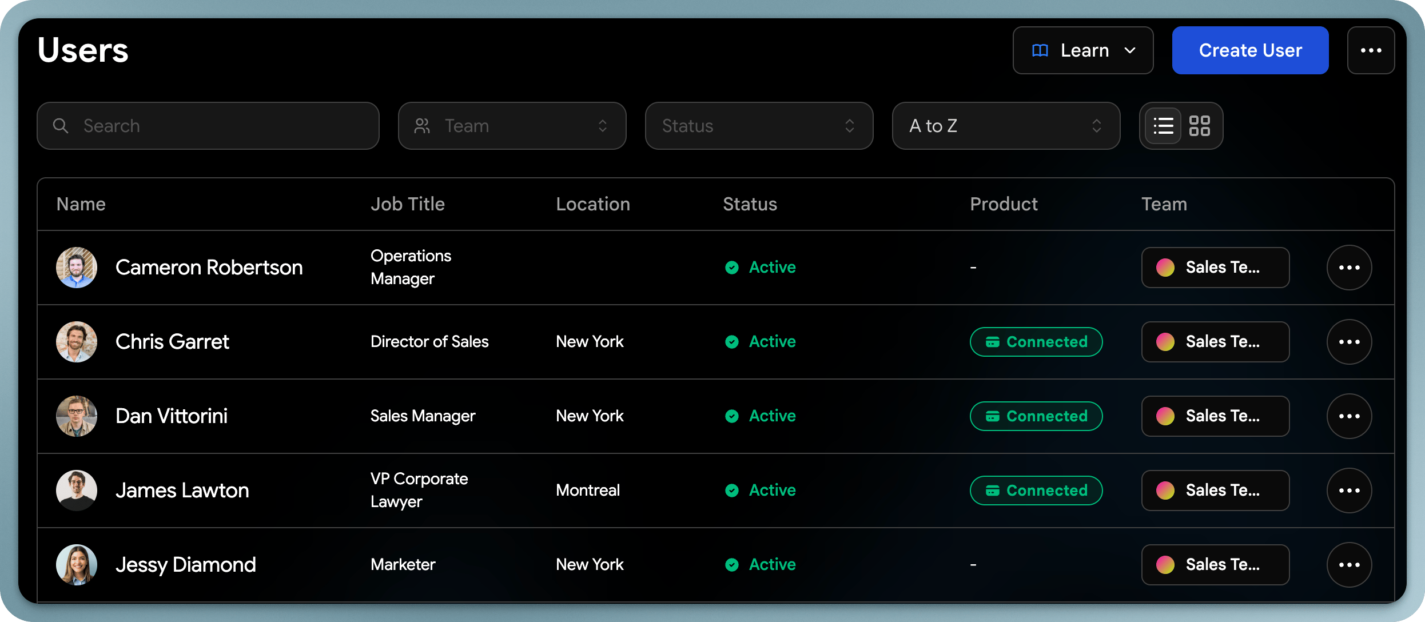Viewport: 1425px width, 622px height.
Task: Open row actions for Dan Vittorini
Action: (x=1349, y=416)
